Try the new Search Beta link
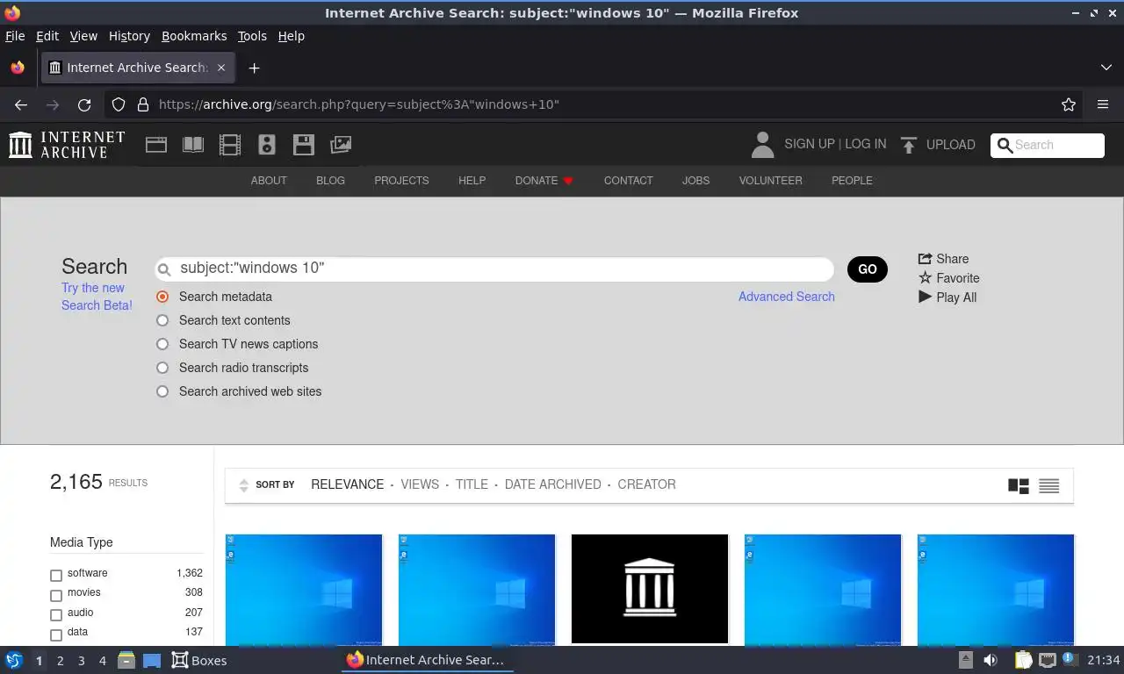Image resolution: width=1124 pixels, height=674 pixels. click(97, 297)
